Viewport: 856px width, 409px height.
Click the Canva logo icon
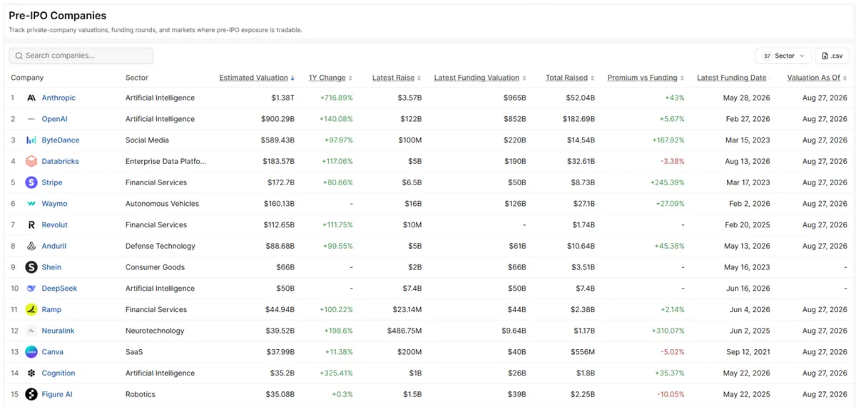31,352
